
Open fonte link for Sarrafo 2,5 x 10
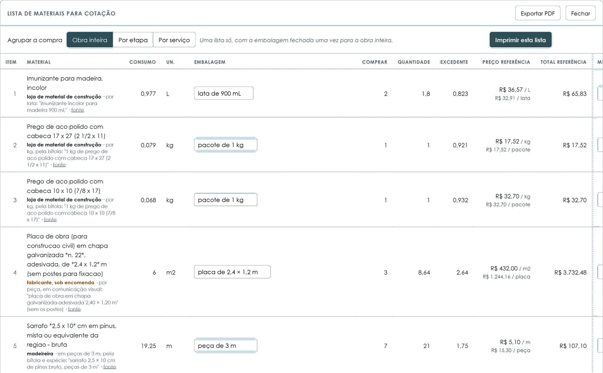coord(109,367)
